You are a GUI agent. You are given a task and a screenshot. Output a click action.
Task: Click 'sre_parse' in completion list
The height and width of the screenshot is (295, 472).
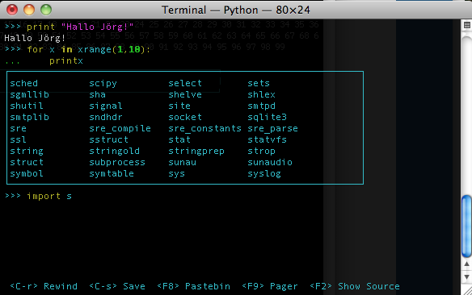pos(272,129)
